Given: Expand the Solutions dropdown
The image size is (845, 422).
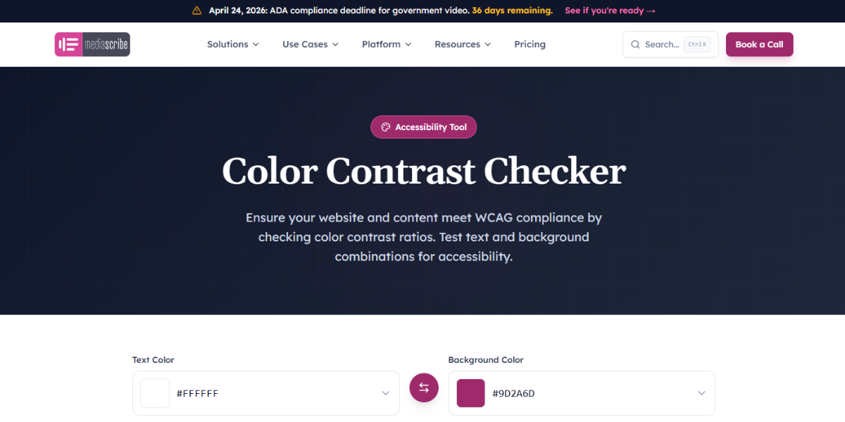Looking at the screenshot, I should click(232, 44).
